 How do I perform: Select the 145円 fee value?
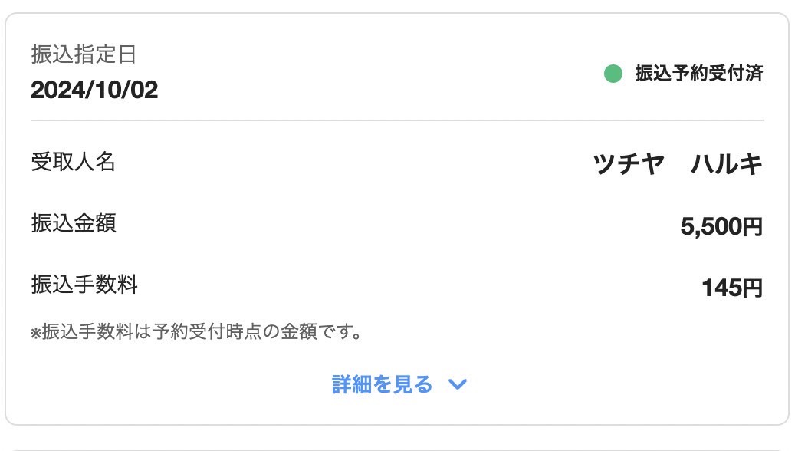click(732, 288)
